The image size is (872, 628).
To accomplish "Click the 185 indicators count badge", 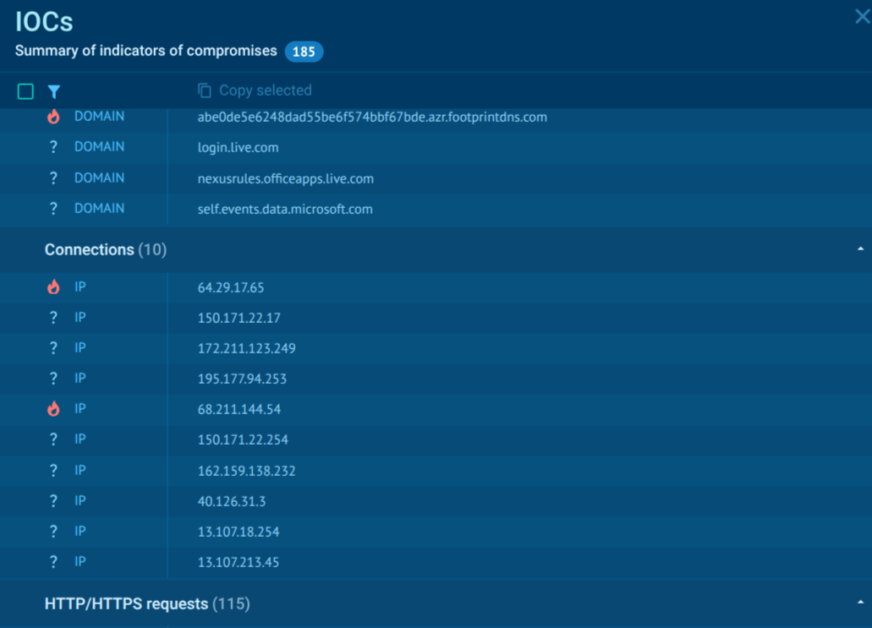I will coord(304,52).
